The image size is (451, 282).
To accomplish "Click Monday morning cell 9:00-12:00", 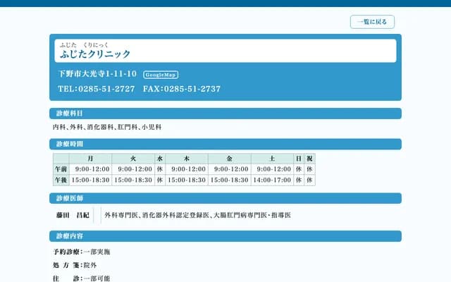I will [92, 169].
